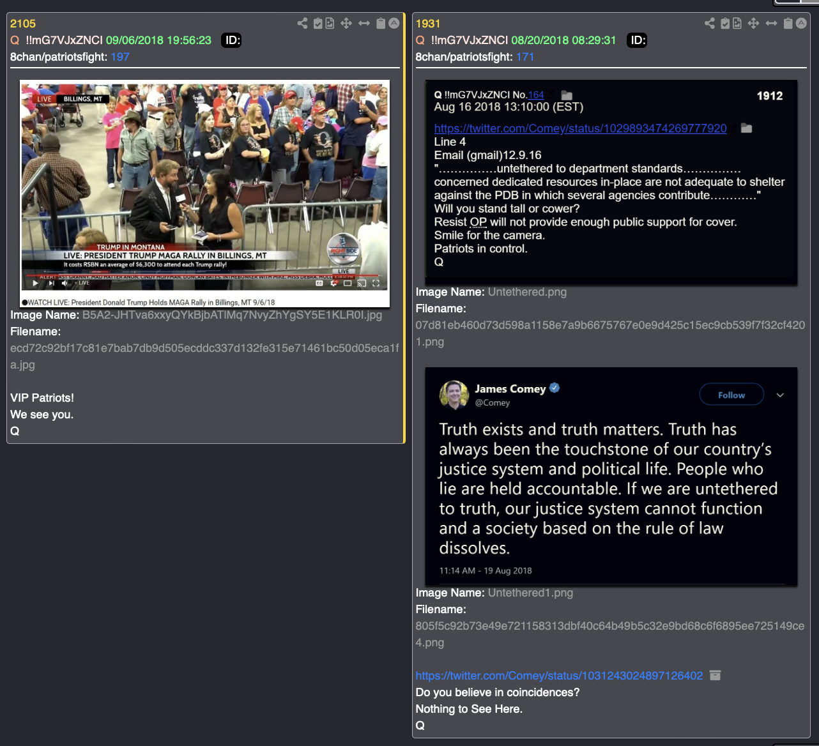Click filename starting 07d81eb460d73d59
Screen dimensions: 819x746
pyautogui.click(x=610, y=333)
